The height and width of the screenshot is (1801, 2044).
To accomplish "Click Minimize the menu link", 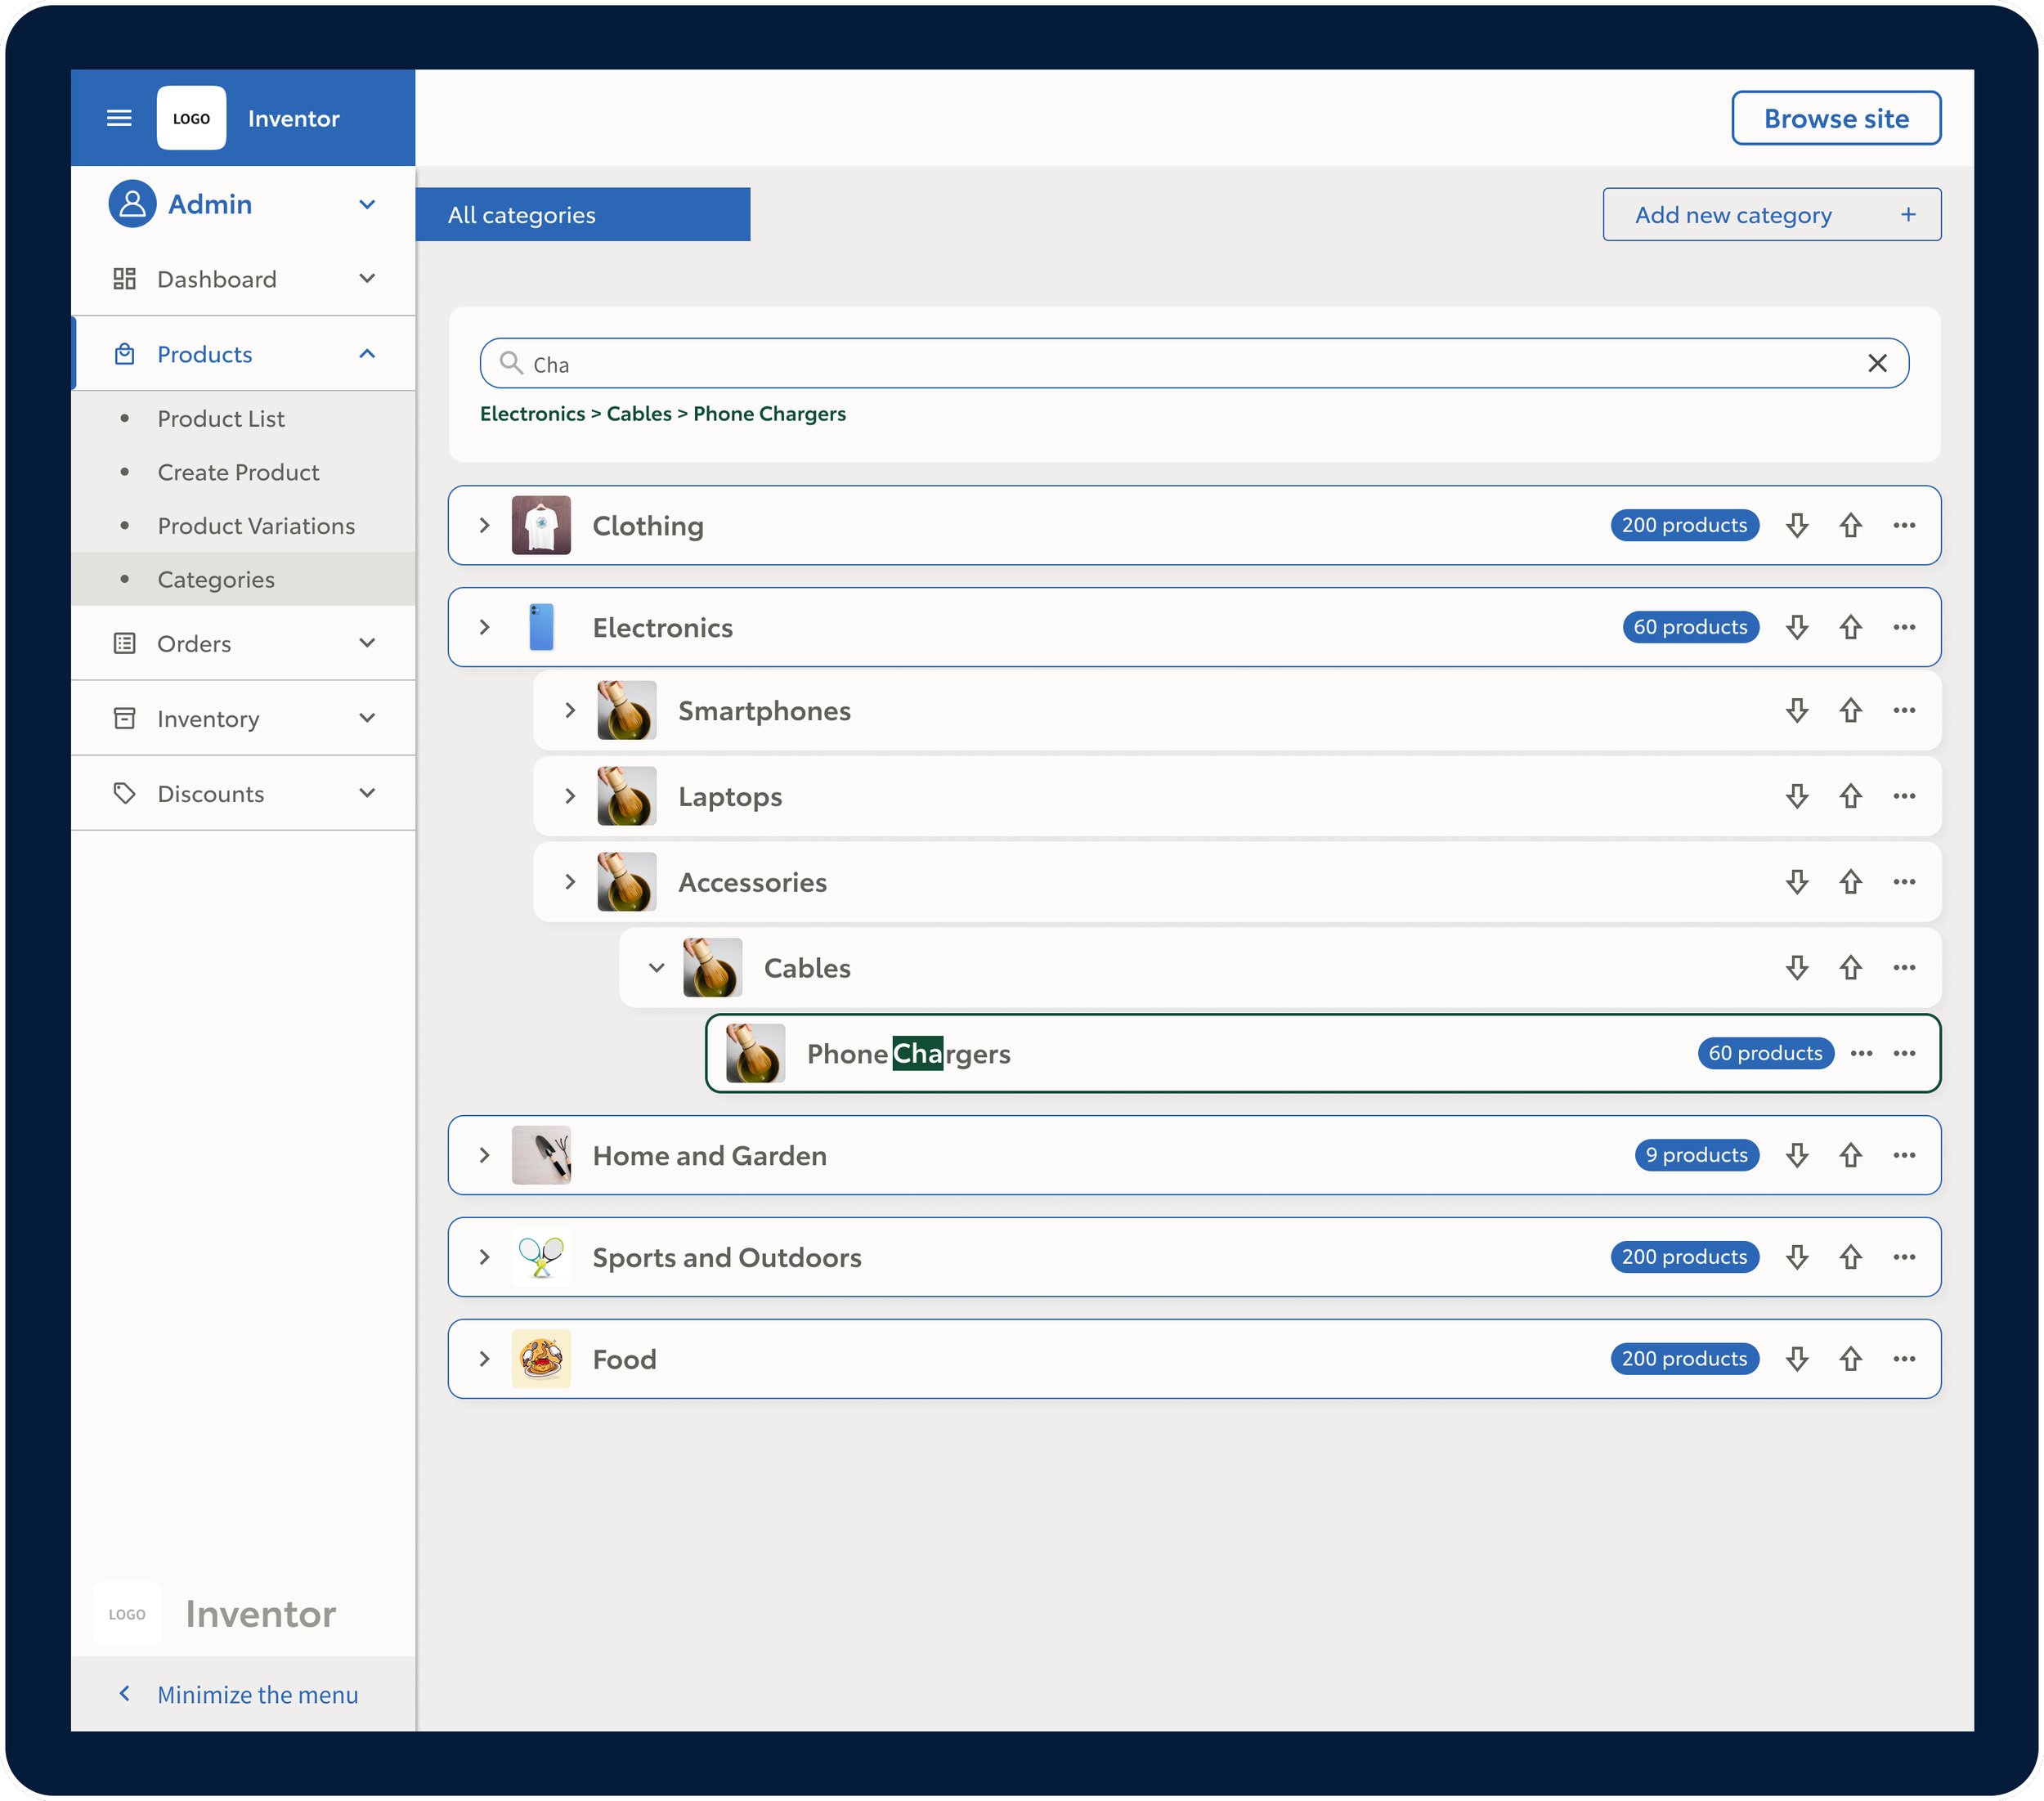I will coord(257,1695).
